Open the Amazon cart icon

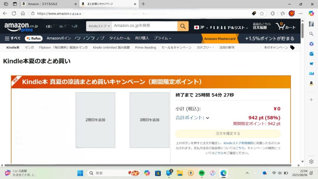pos(286,26)
